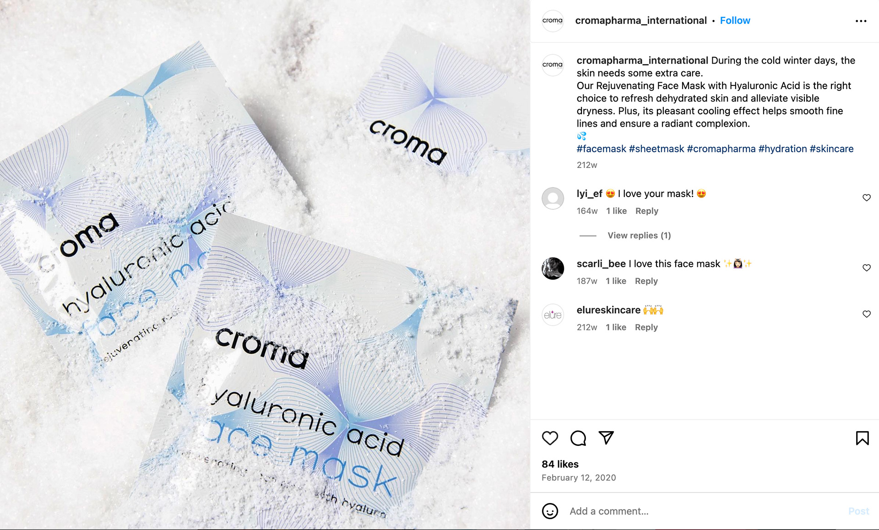The width and height of the screenshot is (879, 530).
Task: Follow cromapharma_international
Action: click(x=735, y=21)
